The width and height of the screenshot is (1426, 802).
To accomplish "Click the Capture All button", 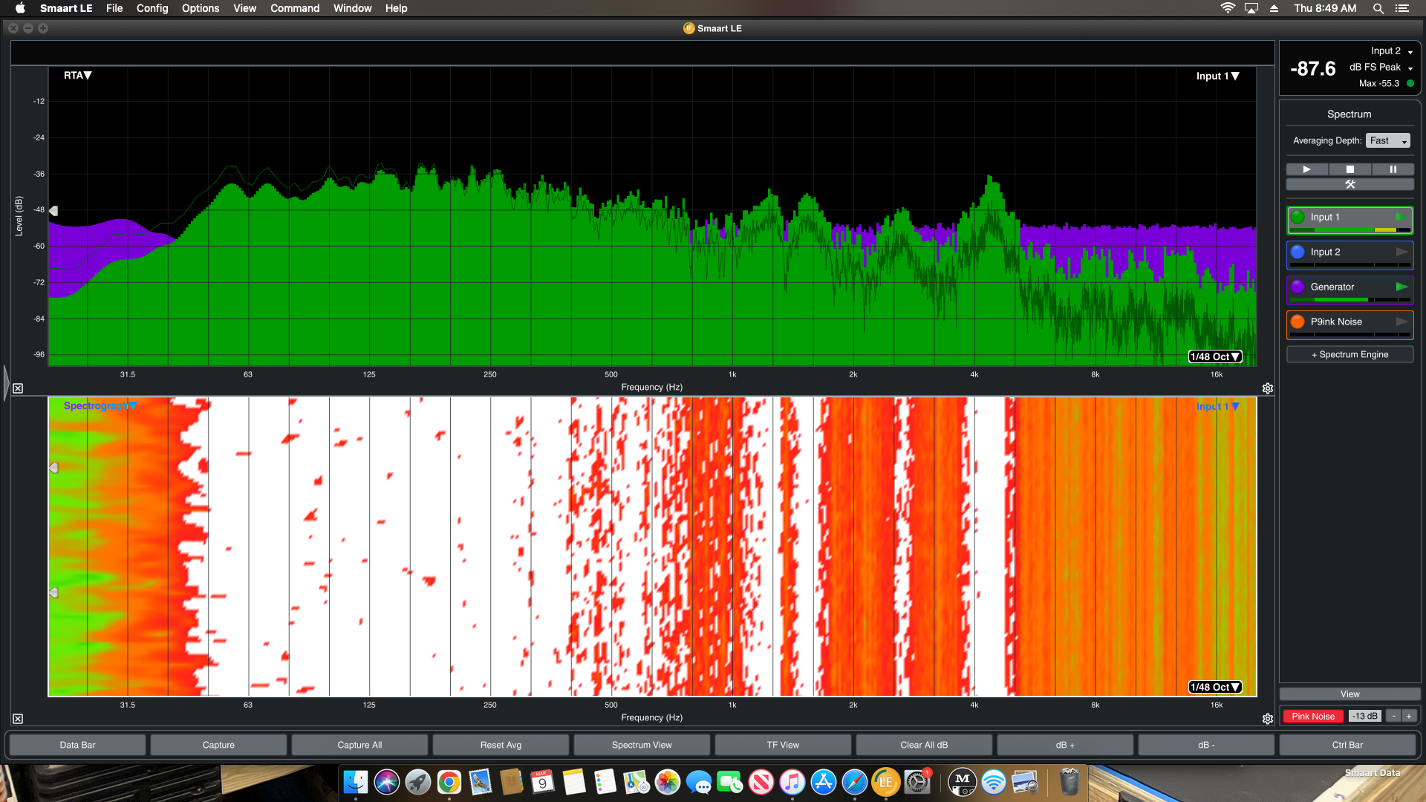I will 359,745.
